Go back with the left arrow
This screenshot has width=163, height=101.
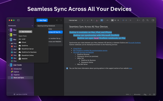(x=57, y=20)
